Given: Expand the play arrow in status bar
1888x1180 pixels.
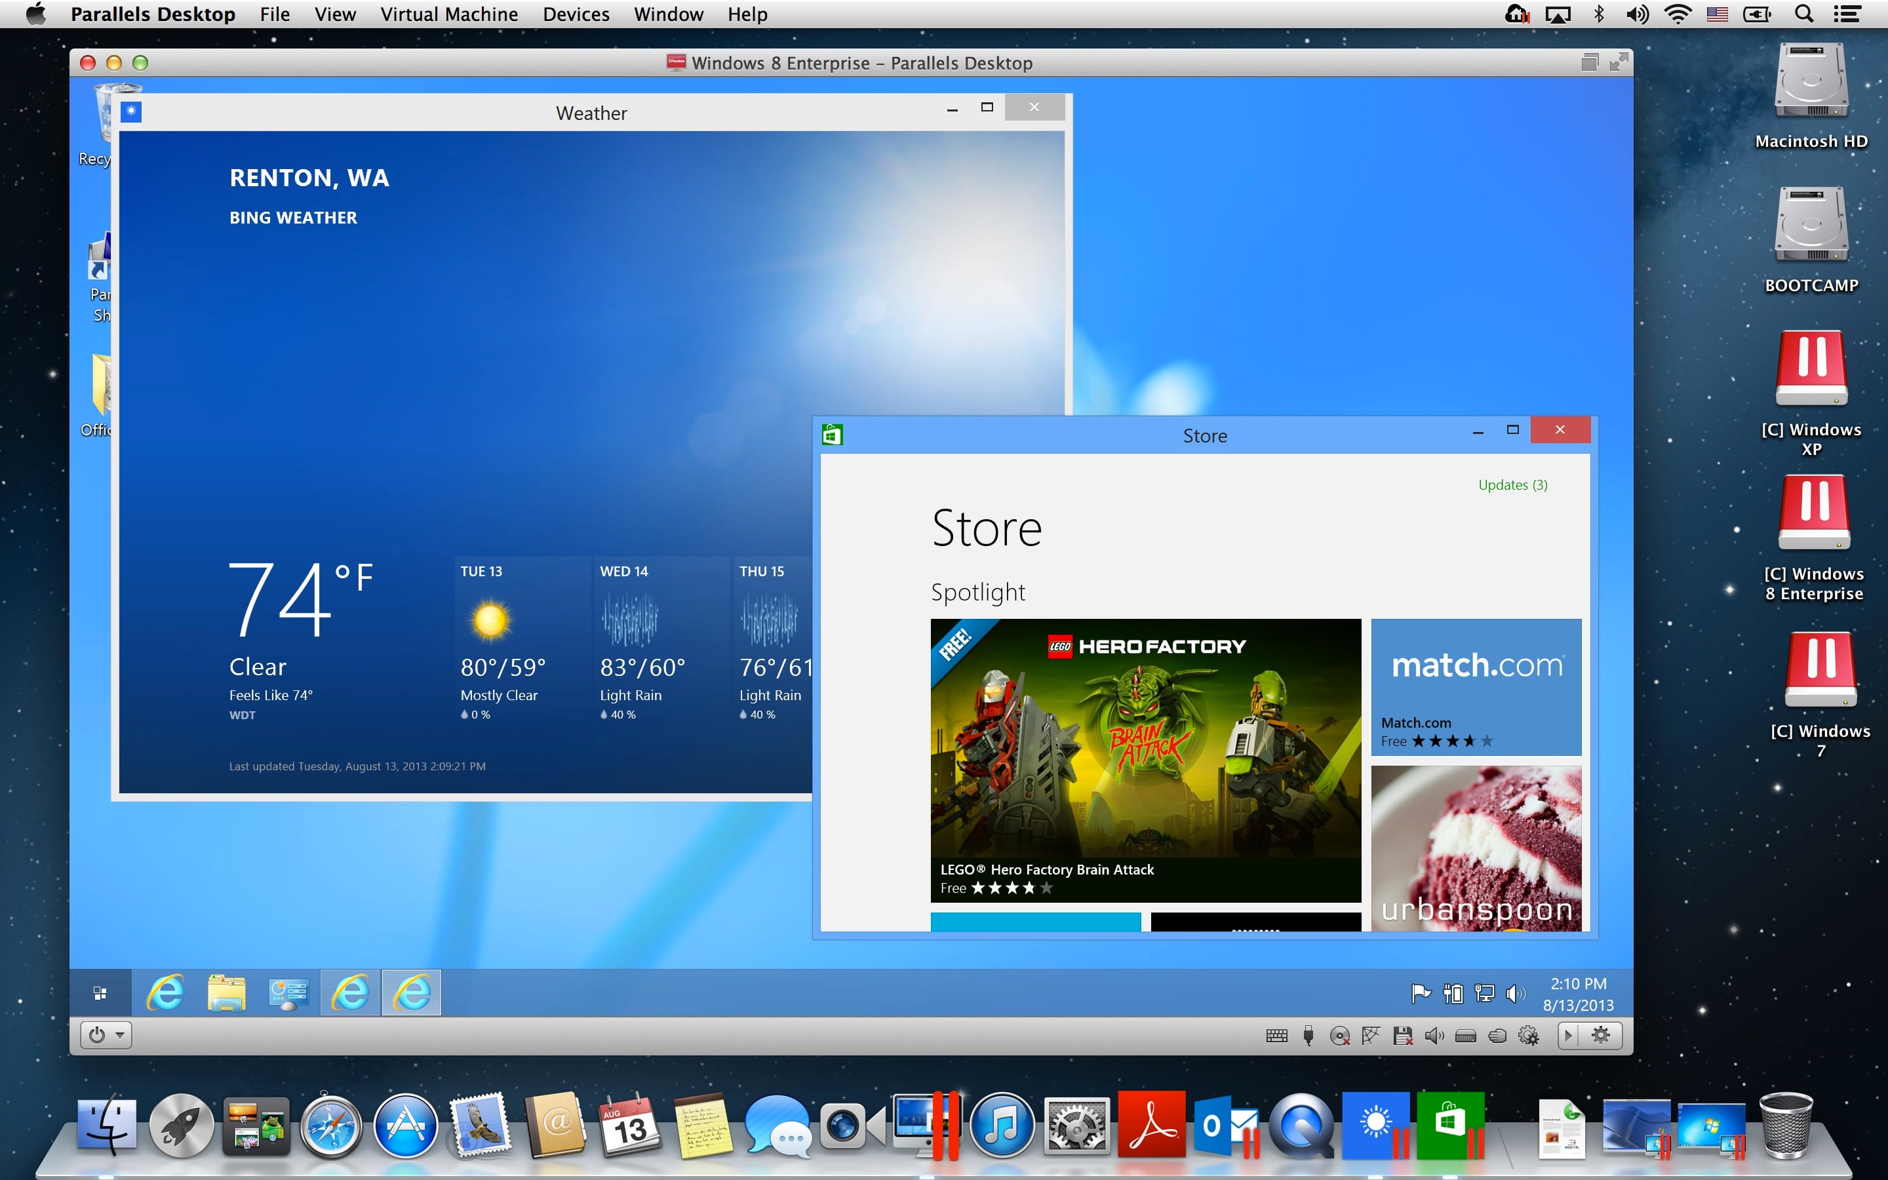Looking at the screenshot, I should click(1567, 1035).
